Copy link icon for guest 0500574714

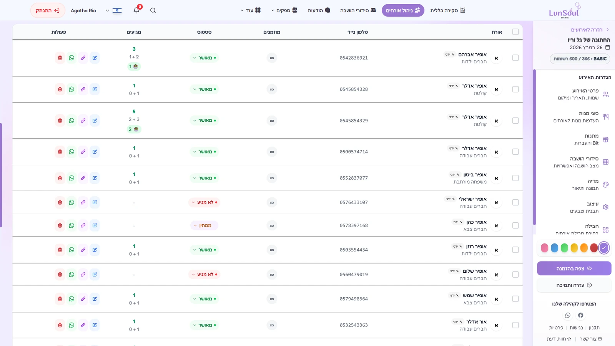tap(83, 152)
